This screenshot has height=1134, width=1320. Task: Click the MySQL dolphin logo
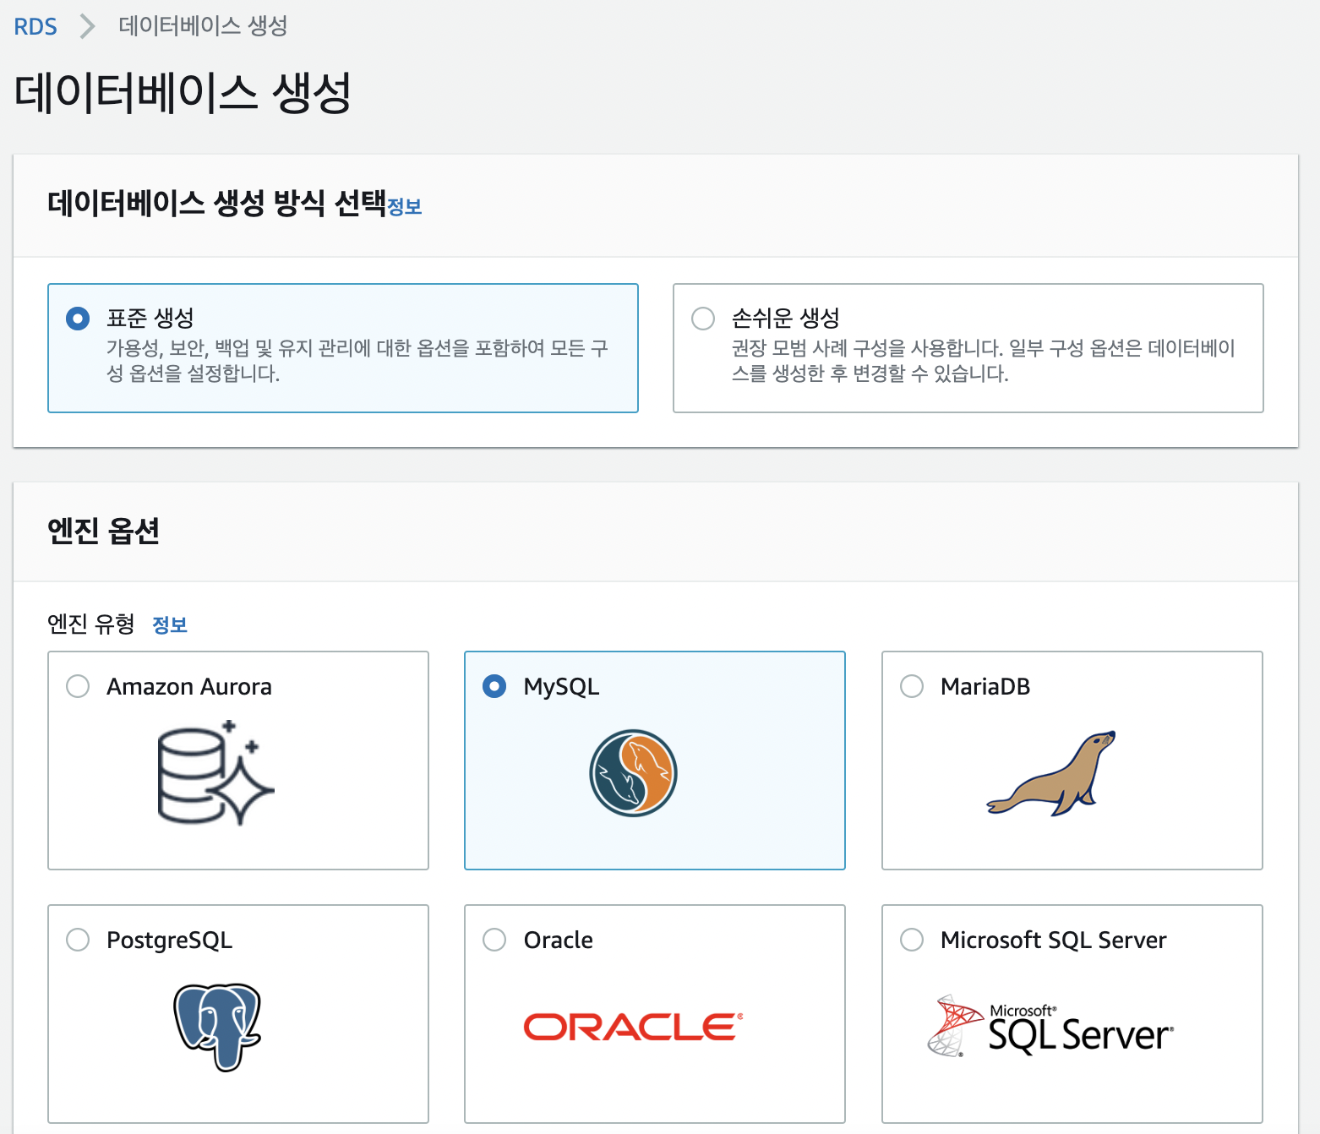tap(633, 772)
